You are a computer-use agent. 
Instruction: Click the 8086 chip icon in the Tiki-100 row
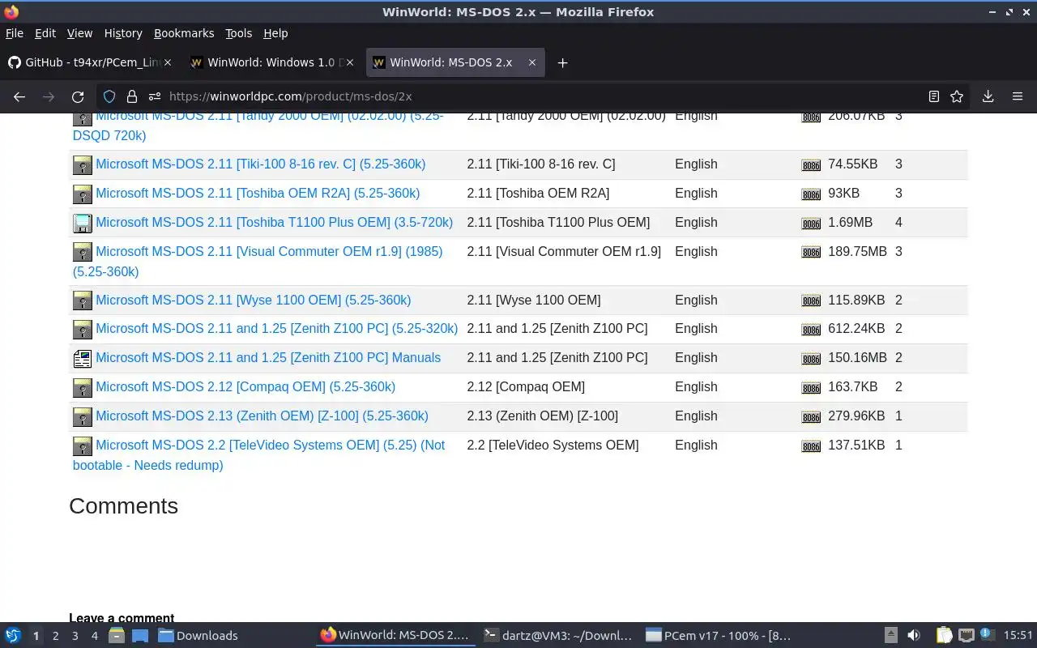point(811,165)
